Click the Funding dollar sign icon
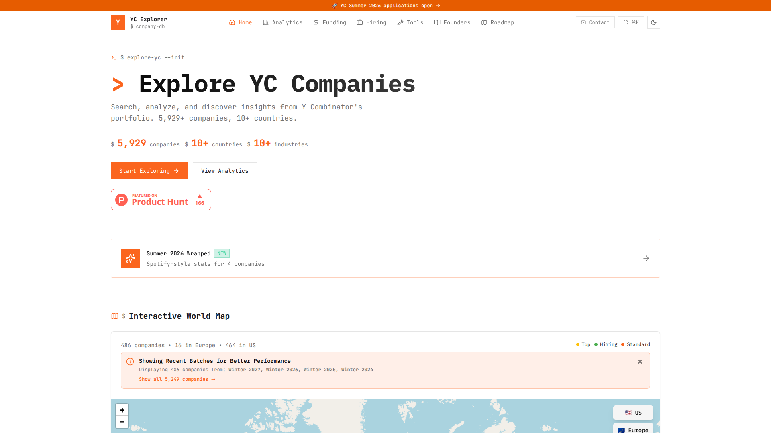The width and height of the screenshot is (771, 433). click(x=316, y=22)
